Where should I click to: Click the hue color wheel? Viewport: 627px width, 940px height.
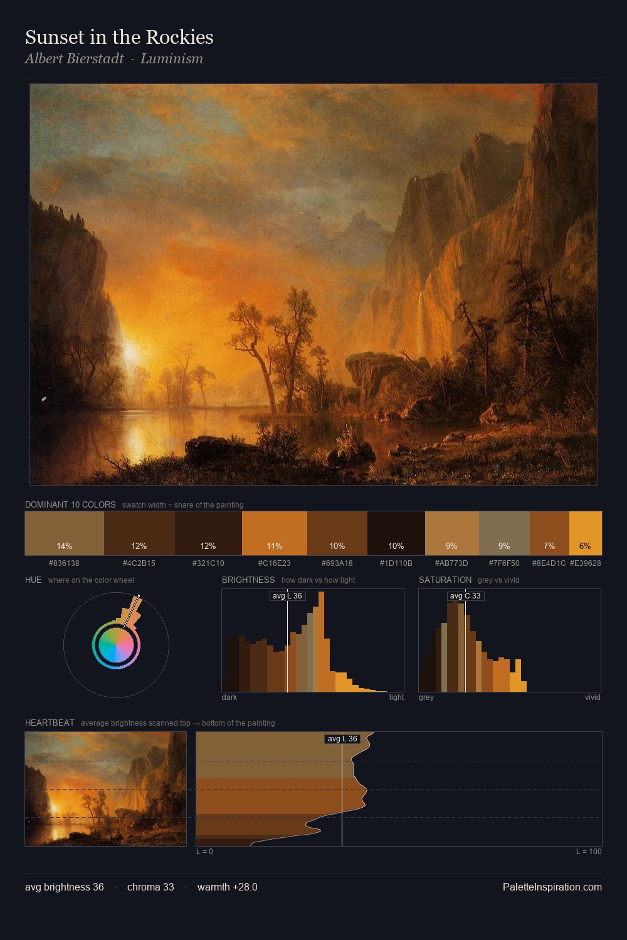point(116,645)
